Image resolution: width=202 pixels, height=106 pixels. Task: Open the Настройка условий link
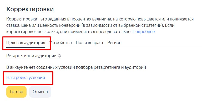(x=26, y=77)
